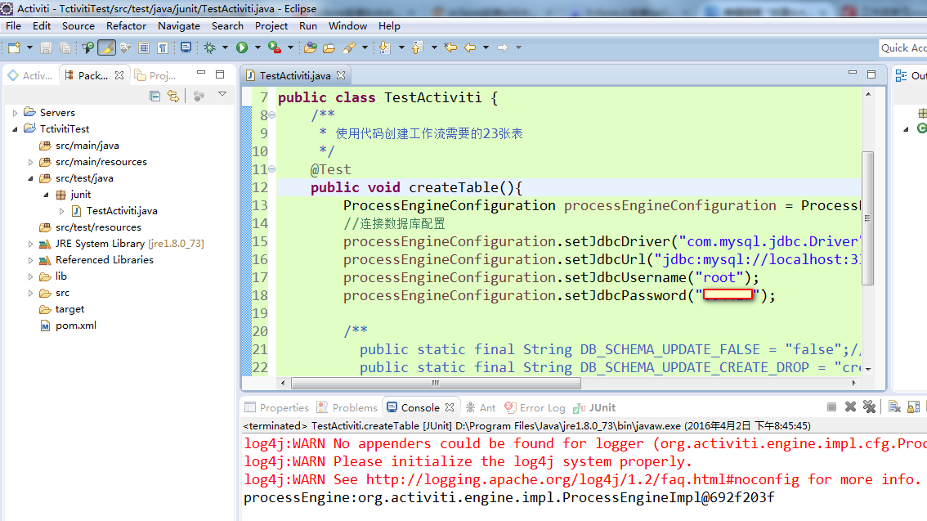Click the Previous Annotation icon

coord(418,47)
